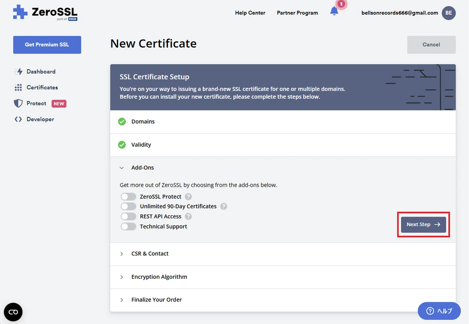This screenshot has width=469, height=324.
Task: Open Certificates in sidebar
Action: tap(42, 88)
